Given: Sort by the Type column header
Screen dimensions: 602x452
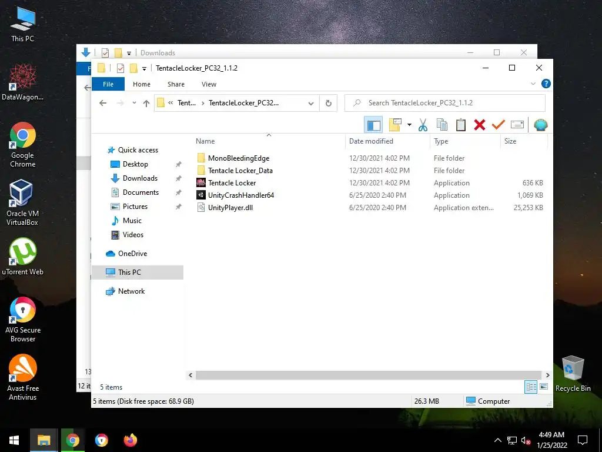Looking at the screenshot, I should coord(441,141).
